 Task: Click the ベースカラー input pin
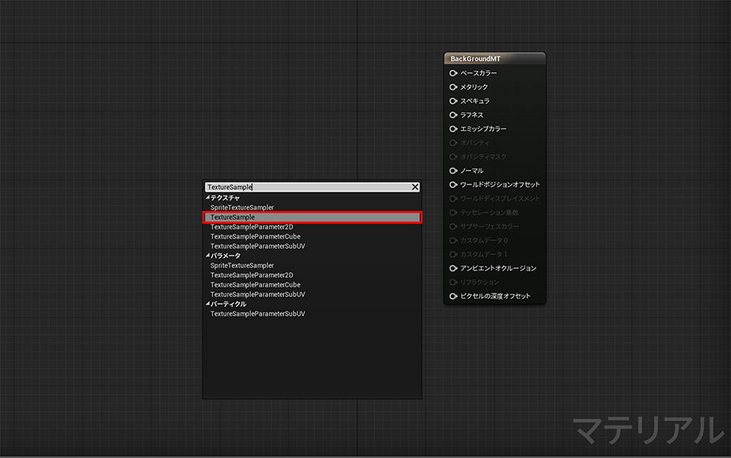click(454, 73)
